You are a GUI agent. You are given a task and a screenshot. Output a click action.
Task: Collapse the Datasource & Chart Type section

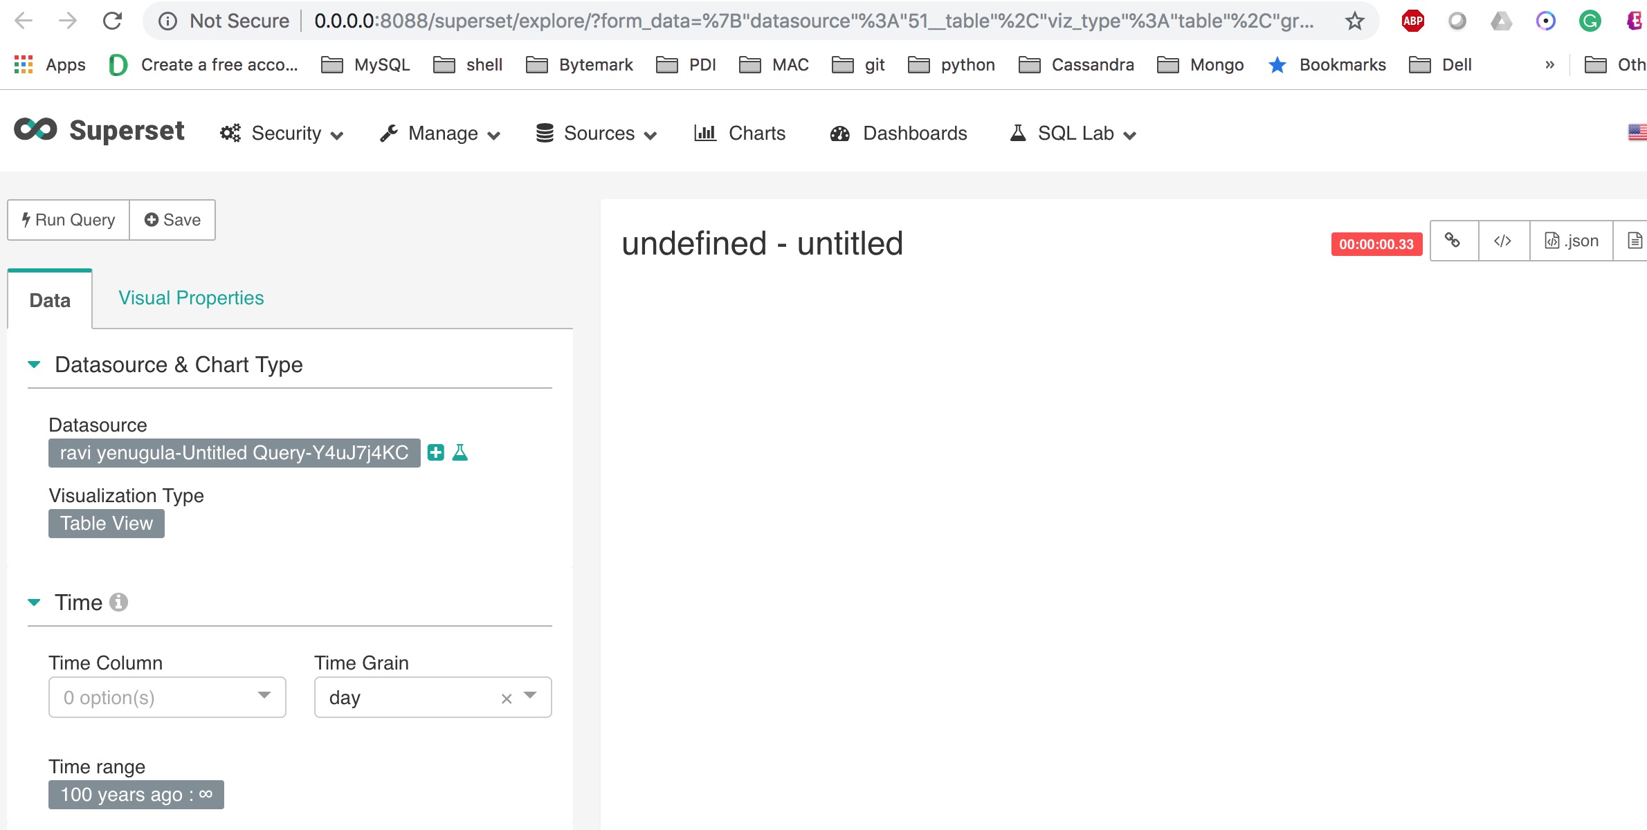coord(33,365)
